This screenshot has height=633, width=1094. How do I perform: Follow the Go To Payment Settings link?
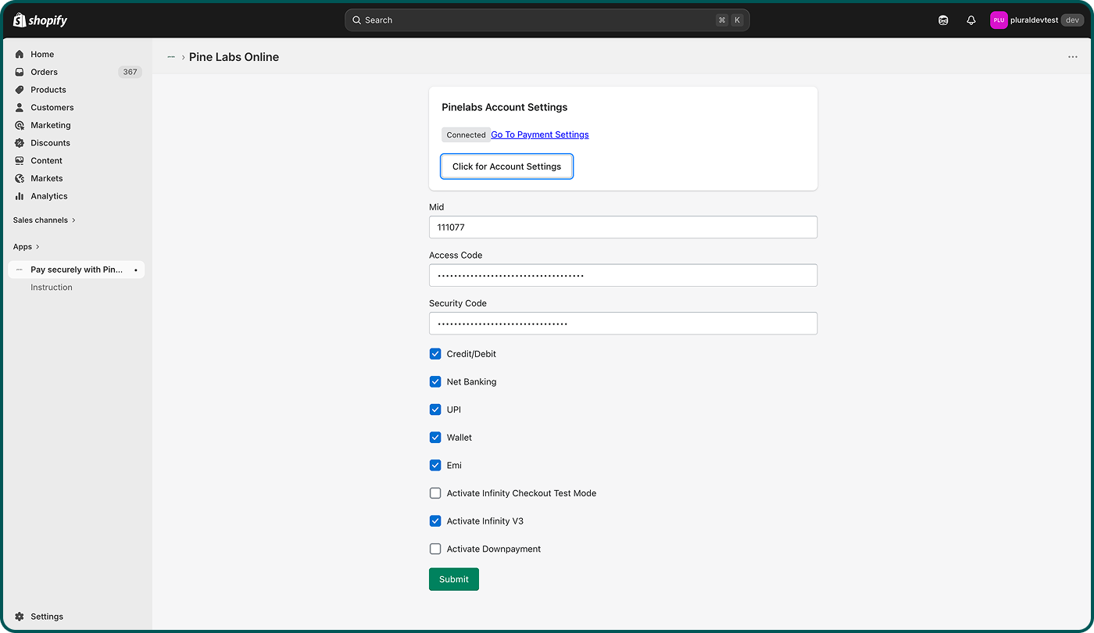(x=540, y=134)
